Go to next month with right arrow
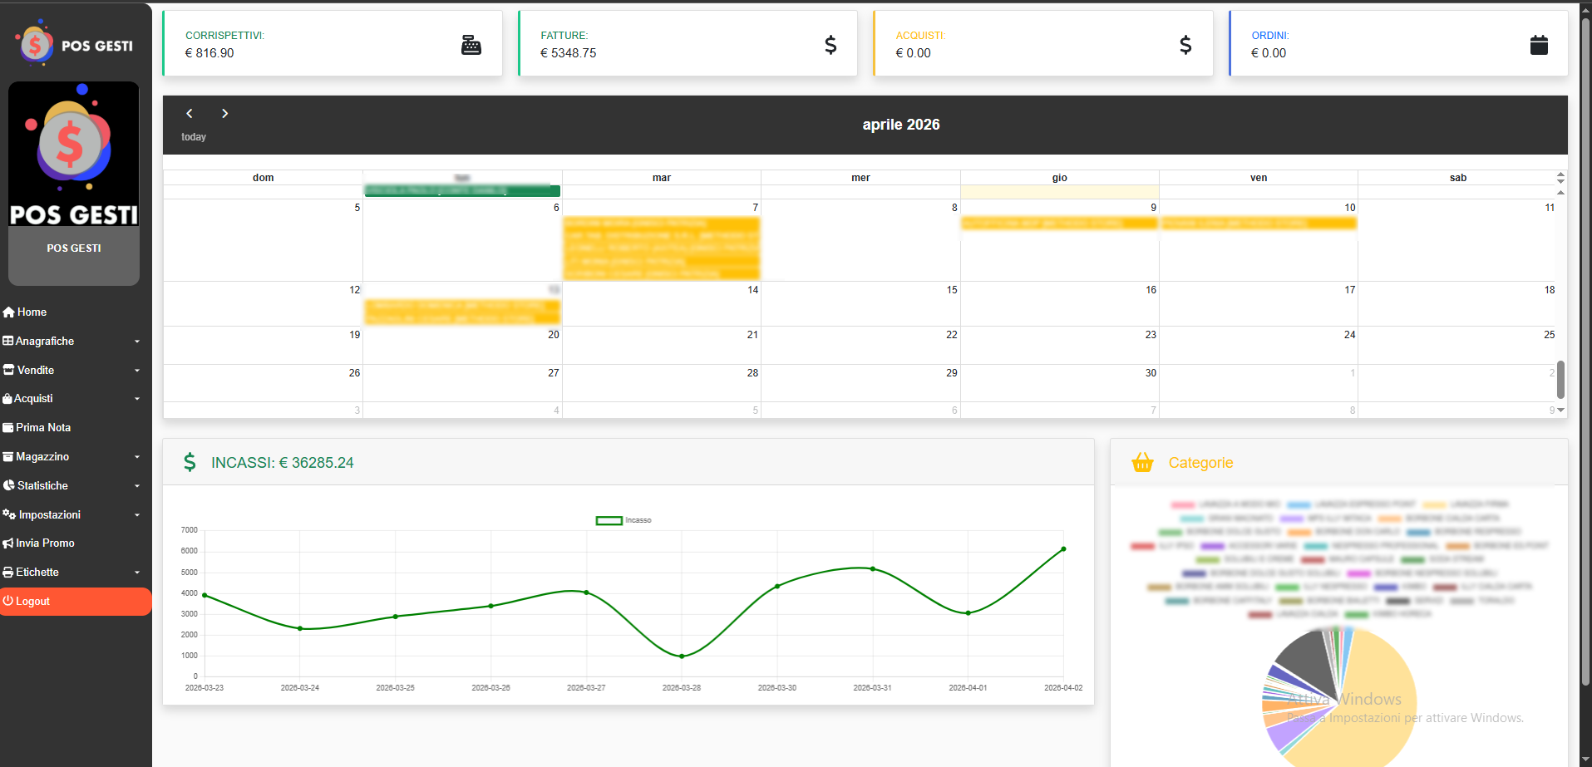Viewport: 1592px width, 767px height. (x=224, y=113)
